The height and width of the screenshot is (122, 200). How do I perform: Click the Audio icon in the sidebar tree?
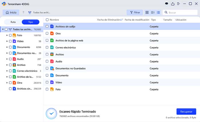click(x=14, y=59)
